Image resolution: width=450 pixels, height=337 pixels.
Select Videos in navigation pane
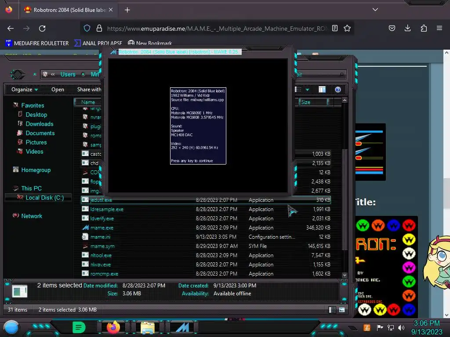point(34,151)
